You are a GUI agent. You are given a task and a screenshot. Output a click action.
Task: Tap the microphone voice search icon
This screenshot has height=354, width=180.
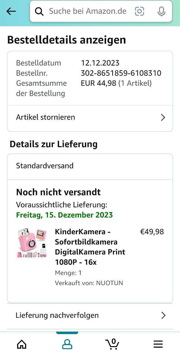click(x=161, y=11)
